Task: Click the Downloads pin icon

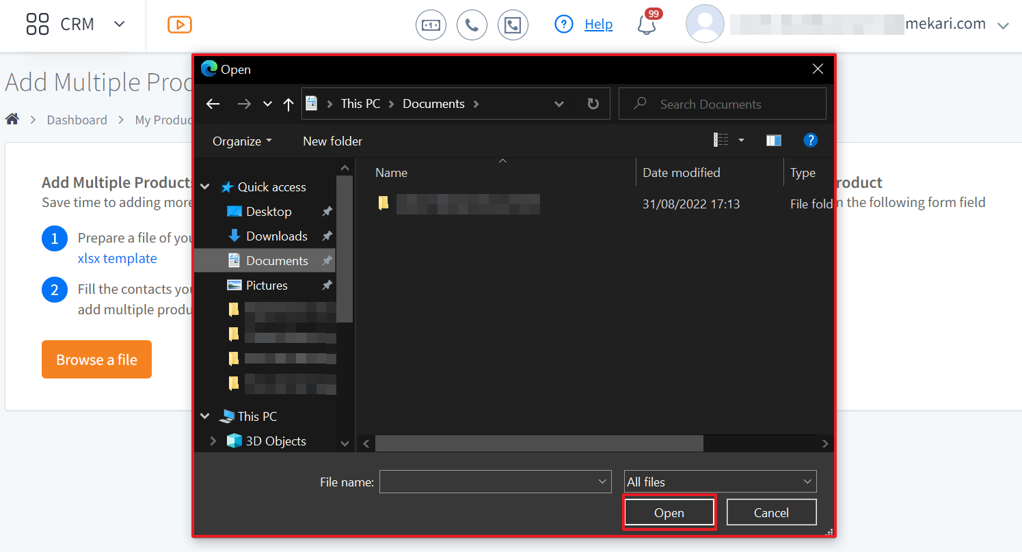Action: [x=327, y=236]
